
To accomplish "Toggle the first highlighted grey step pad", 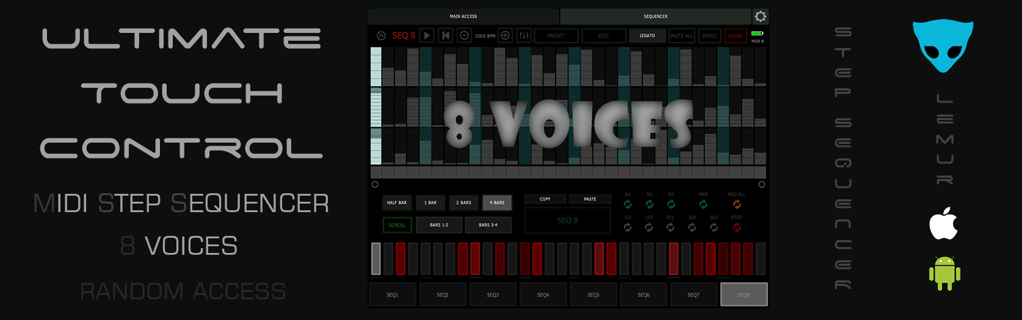I will click(376, 258).
